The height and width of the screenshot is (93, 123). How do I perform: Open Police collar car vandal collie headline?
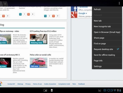tap(40, 55)
